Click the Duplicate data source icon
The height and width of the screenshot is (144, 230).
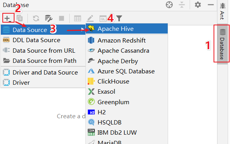pos(19,18)
